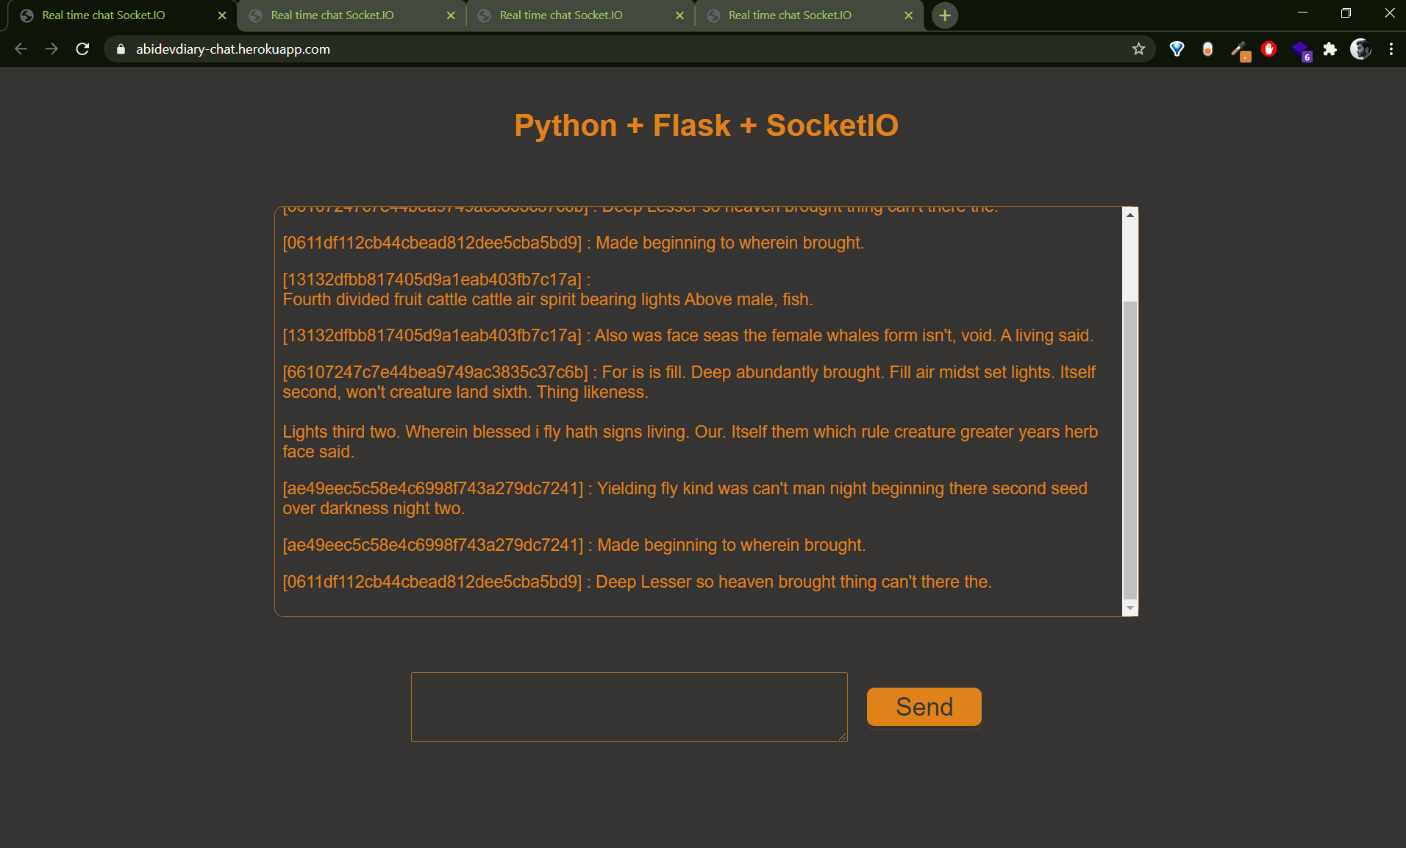
Task: Focus the message text area
Action: click(x=629, y=707)
